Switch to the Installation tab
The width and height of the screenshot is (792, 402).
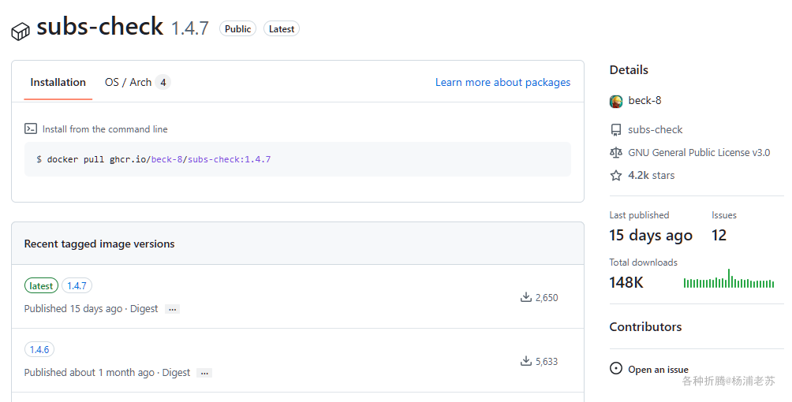click(58, 82)
